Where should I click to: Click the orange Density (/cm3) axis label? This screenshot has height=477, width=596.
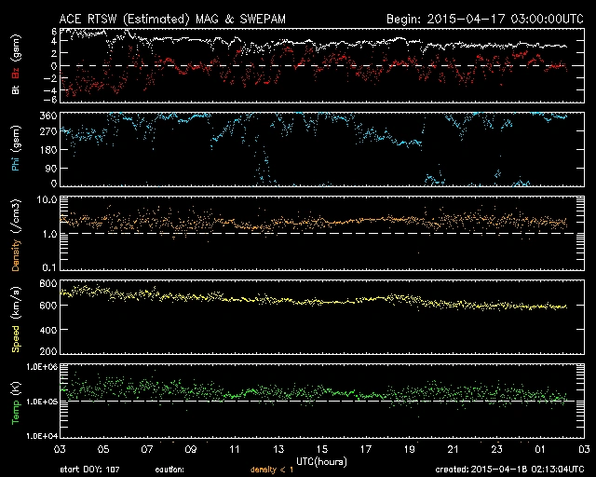tap(14, 233)
